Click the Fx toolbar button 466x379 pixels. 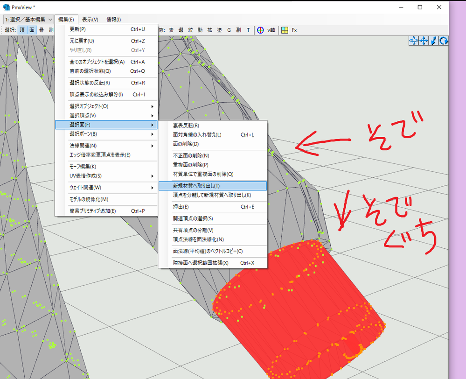coord(294,30)
